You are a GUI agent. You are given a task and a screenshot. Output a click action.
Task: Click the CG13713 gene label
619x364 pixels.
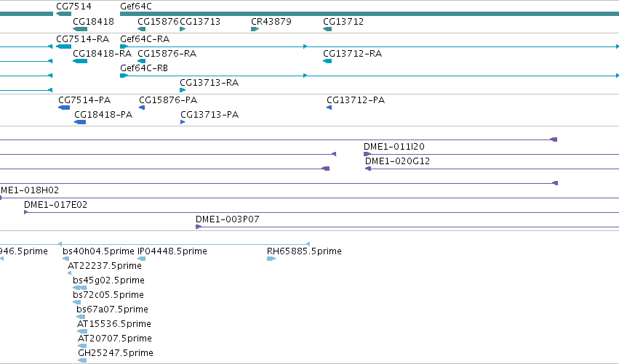point(200,21)
